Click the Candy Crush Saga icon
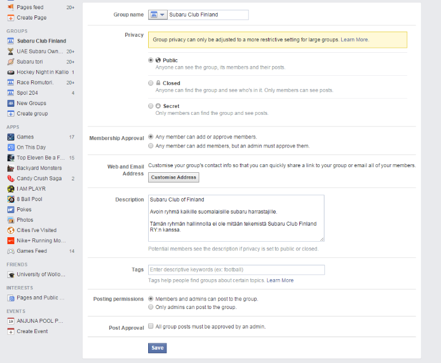Image resolution: width=441 pixels, height=363 pixels. tap(11, 179)
